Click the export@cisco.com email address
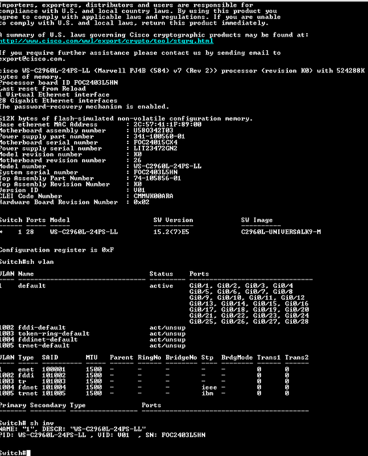Viewport: 368px width, 456px height. coord(33,59)
